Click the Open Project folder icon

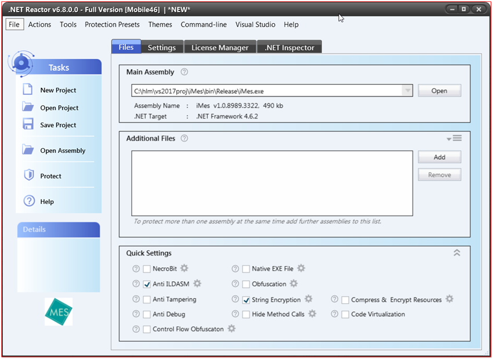pos(28,107)
